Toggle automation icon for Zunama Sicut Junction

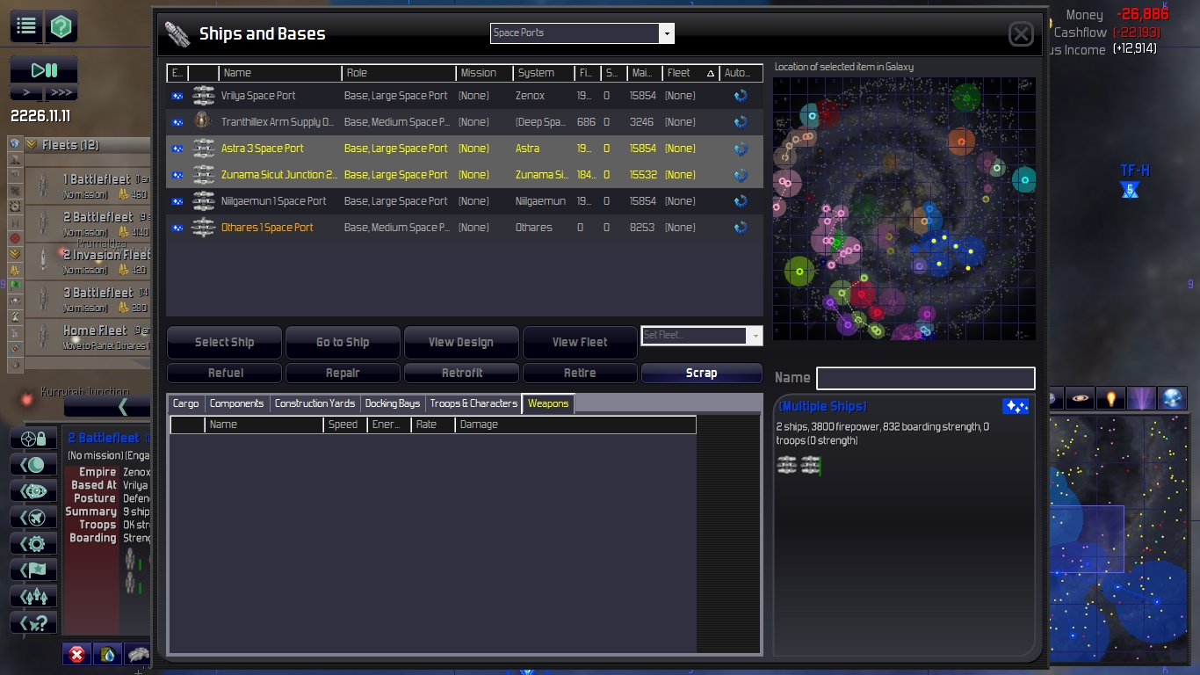pyautogui.click(x=741, y=175)
